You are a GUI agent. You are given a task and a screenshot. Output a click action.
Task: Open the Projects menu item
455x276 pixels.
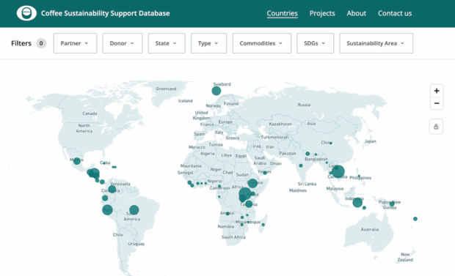(x=322, y=13)
